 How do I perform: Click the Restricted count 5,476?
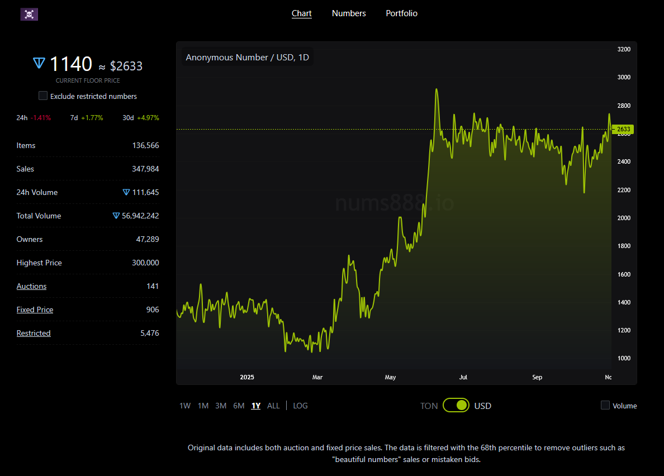150,334
